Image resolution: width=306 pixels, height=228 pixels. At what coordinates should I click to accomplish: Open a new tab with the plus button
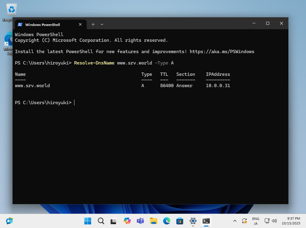coord(93,24)
